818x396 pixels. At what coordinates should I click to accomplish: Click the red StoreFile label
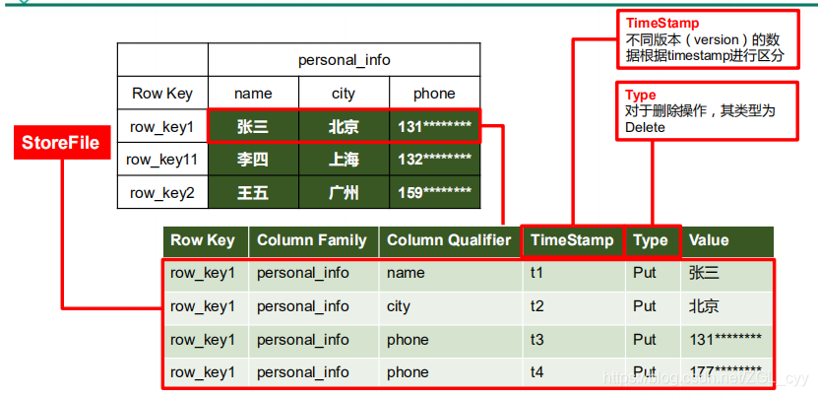pyautogui.click(x=62, y=143)
